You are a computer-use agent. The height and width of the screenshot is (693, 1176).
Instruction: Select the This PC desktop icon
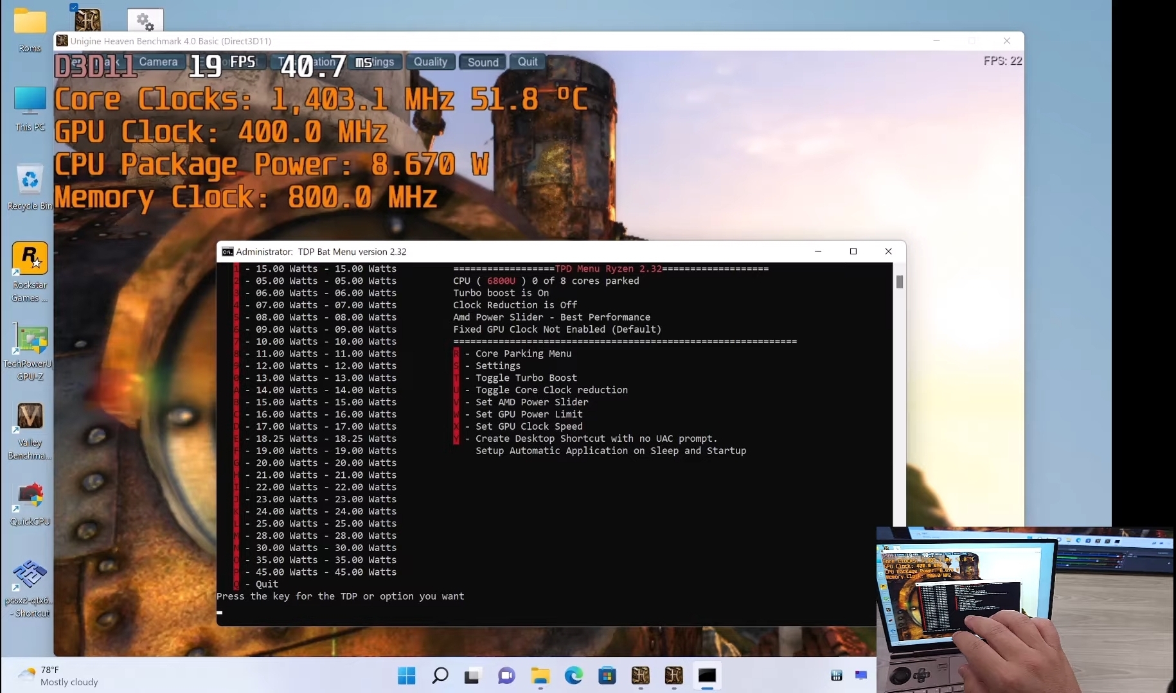point(30,109)
